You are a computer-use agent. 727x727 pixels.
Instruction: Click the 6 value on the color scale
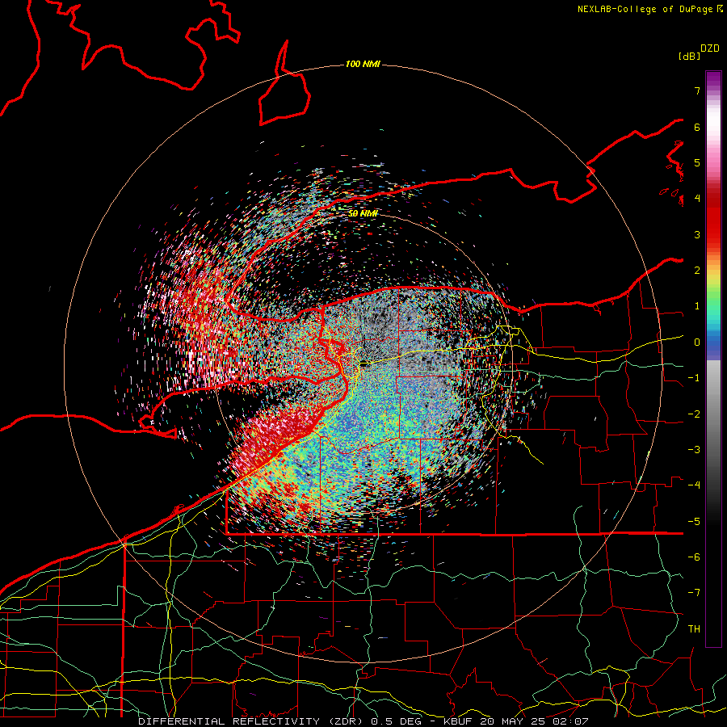[697, 127]
